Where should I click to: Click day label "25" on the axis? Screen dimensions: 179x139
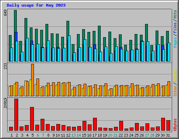coord(136,135)
